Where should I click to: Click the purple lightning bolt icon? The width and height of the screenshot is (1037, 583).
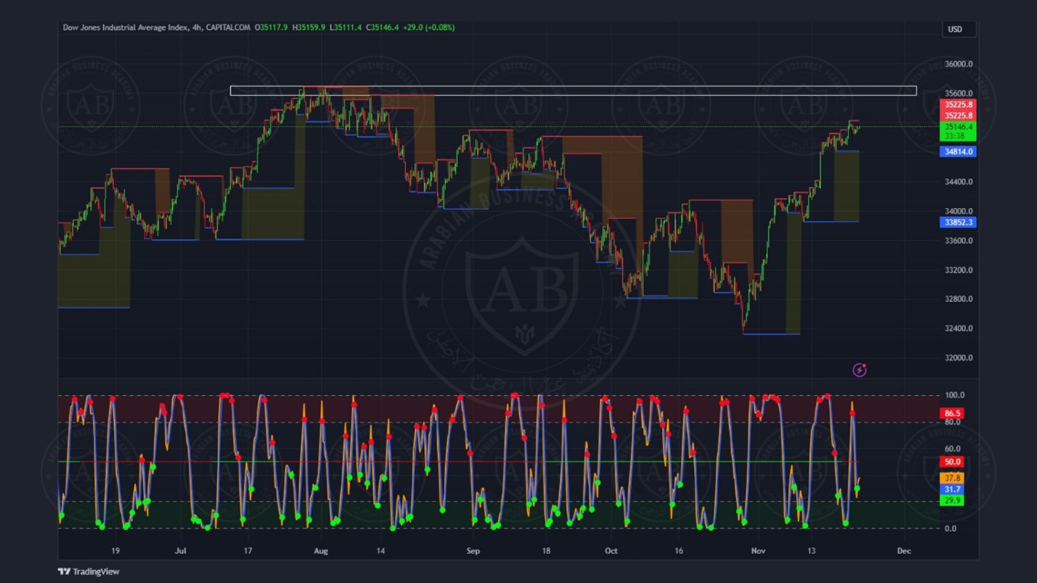point(859,370)
